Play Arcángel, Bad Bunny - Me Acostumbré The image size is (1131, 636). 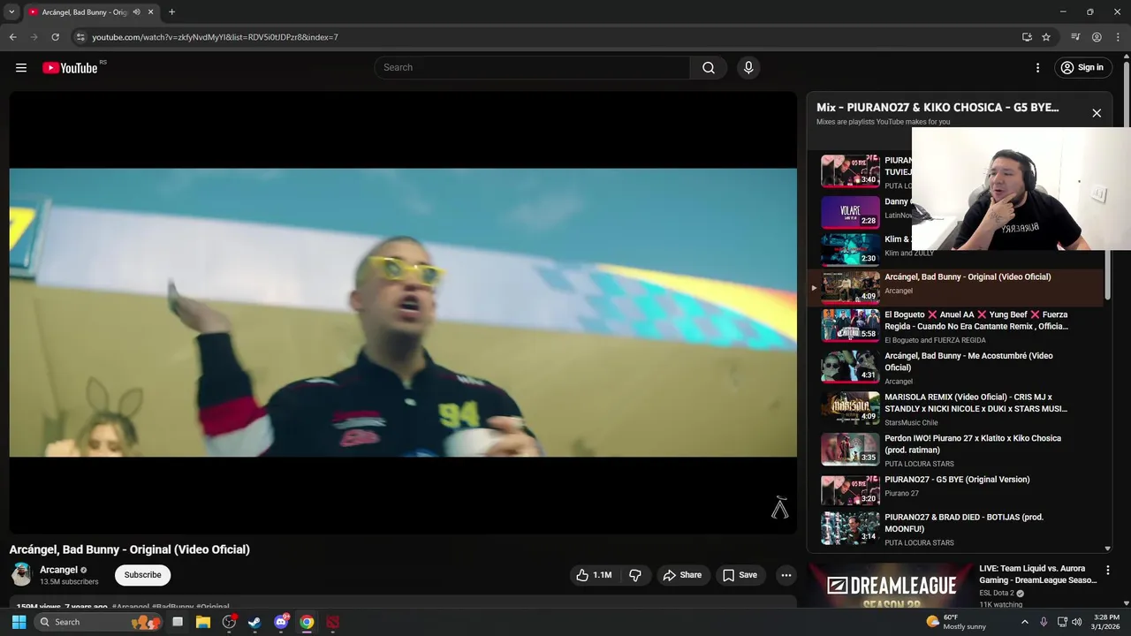coord(956,367)
